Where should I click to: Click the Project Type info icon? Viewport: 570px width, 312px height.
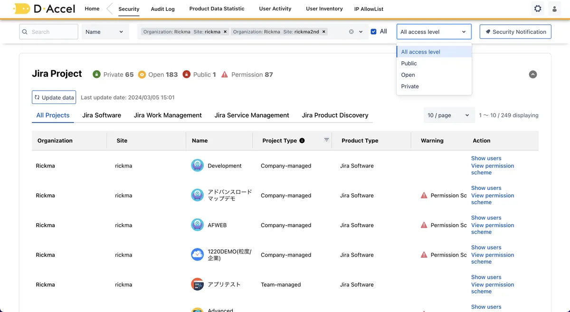302,141
